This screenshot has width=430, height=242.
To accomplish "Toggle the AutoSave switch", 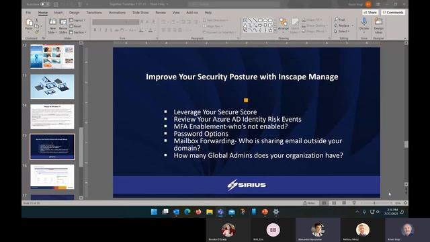I will (x=45, y=4).
